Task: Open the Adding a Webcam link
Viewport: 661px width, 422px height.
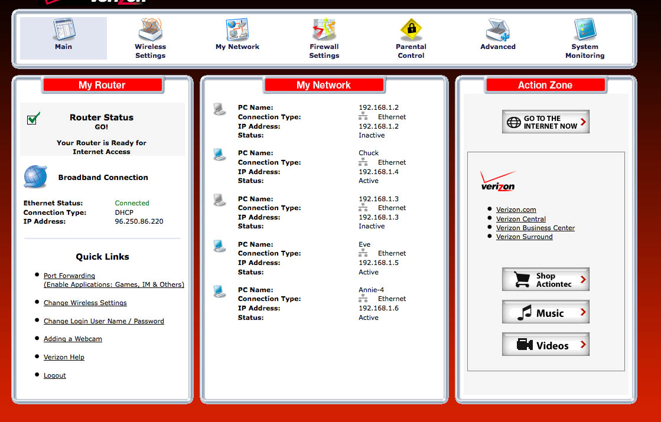Action: (x=73, y=339)
